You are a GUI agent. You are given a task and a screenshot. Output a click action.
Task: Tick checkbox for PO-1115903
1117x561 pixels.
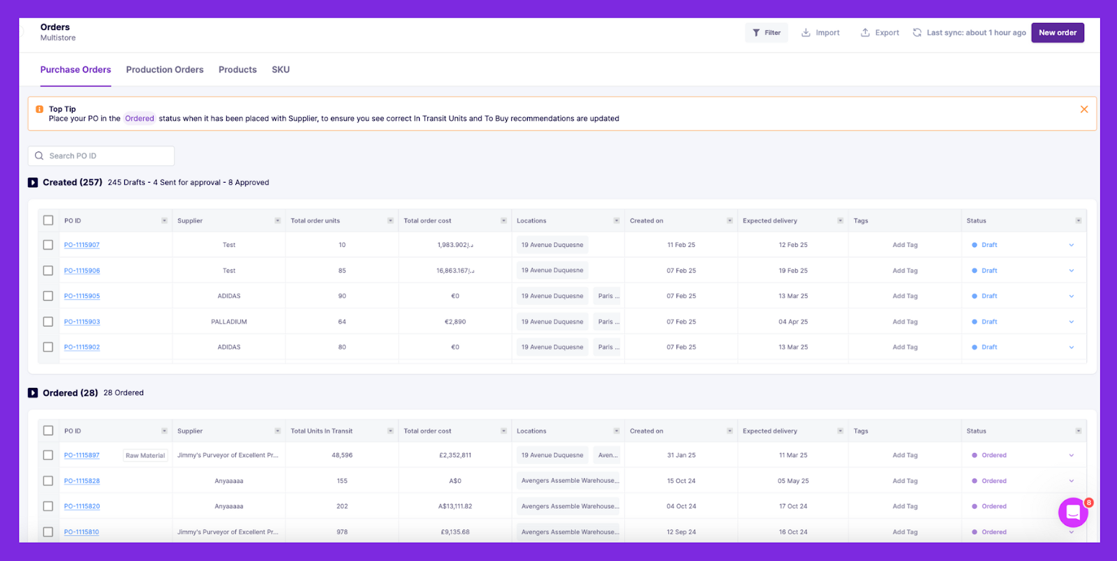point(48,322)
